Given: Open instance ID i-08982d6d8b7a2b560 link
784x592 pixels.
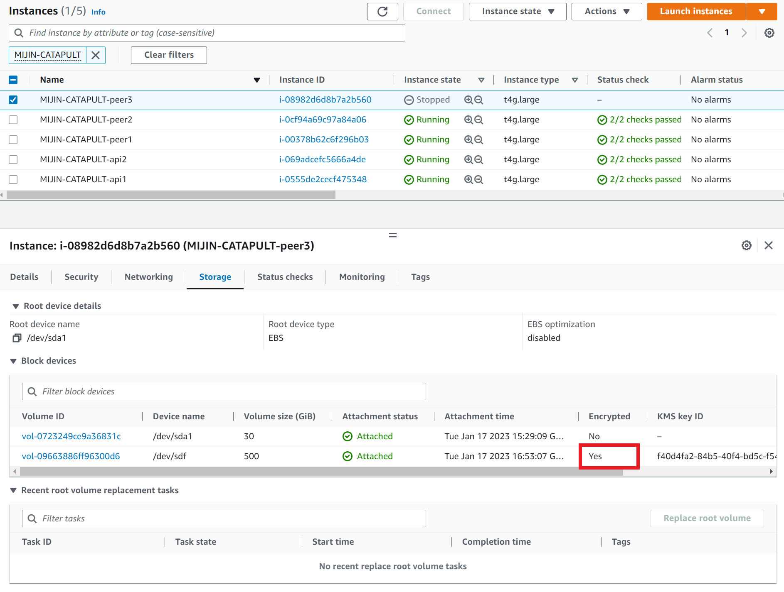Looking at the screenshot, I should (x=325, y=100).
